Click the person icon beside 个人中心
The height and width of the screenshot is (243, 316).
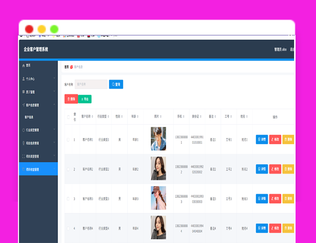coord(24,79)
